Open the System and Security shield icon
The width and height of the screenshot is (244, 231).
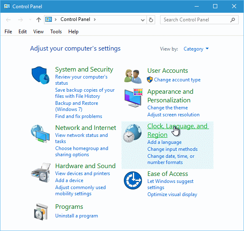pyautogui.click(x=40, y=75)
